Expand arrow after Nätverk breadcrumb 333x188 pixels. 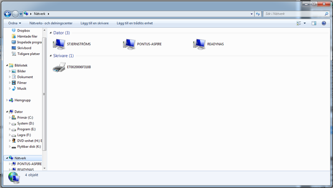(48, 14)
